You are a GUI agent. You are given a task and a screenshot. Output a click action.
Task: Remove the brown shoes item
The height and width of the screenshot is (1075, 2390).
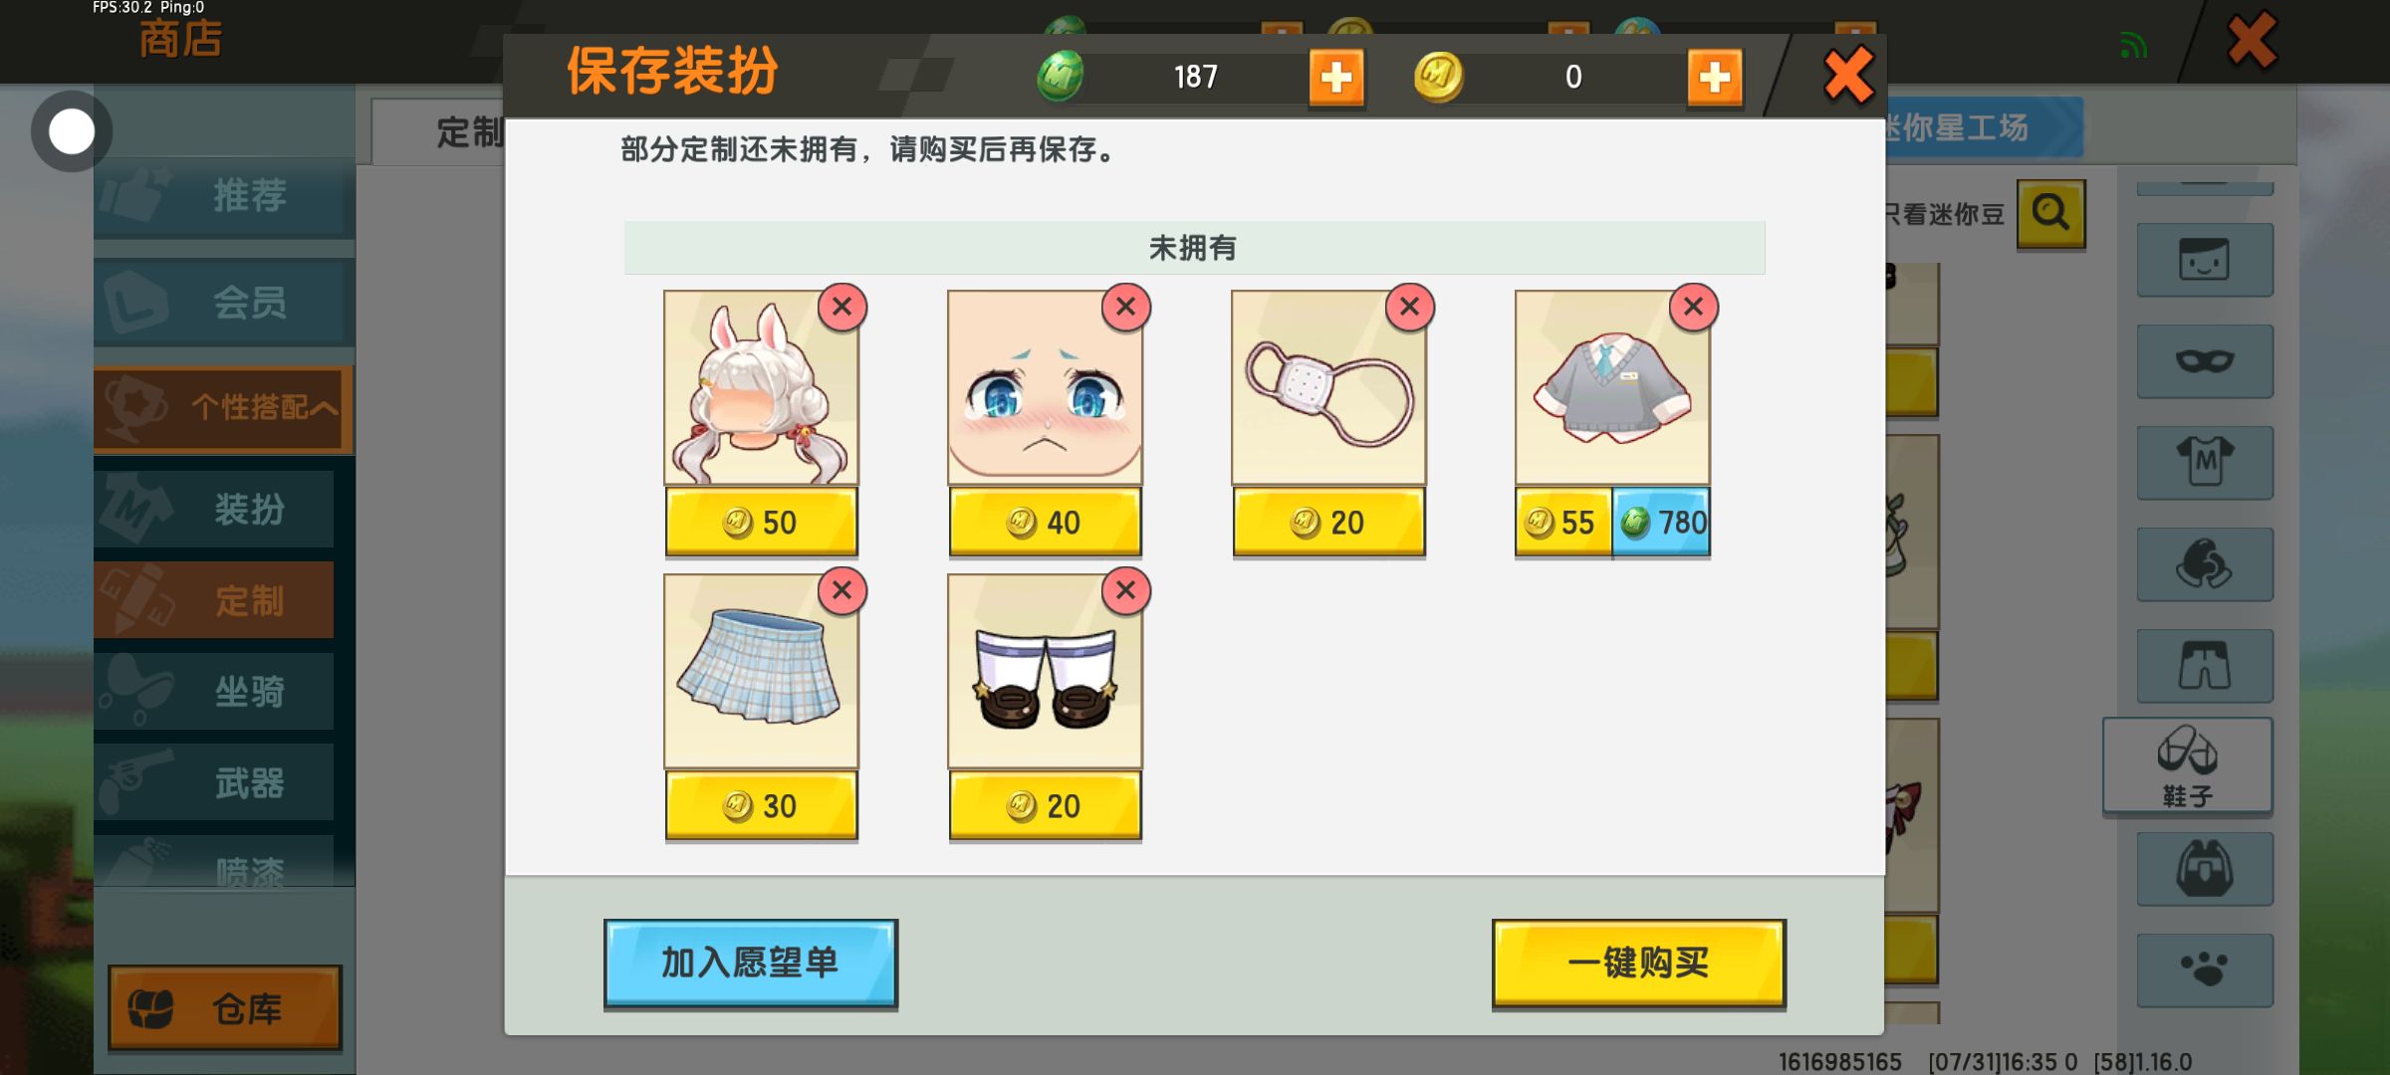click(x=1125, y=590)
